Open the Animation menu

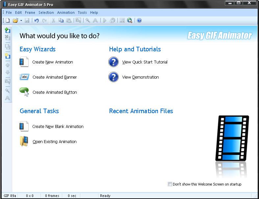coord(66,12)
